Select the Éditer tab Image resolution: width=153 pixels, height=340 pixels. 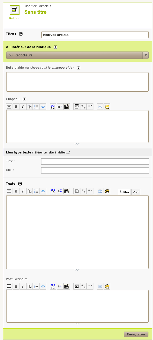(x=124, y=192)
